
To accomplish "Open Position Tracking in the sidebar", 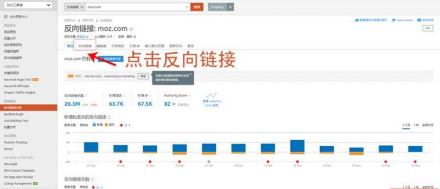I will point(15,142).
